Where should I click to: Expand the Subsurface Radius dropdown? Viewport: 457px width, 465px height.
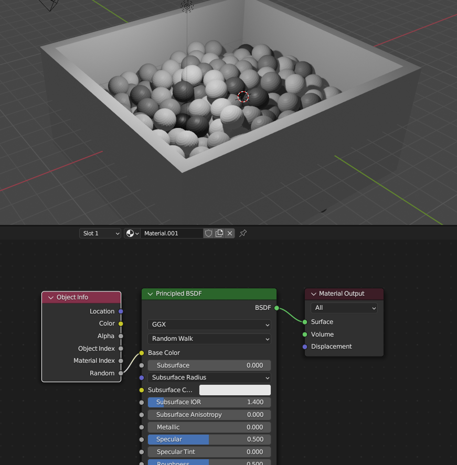pyautogui.click(x=209, y=378)
